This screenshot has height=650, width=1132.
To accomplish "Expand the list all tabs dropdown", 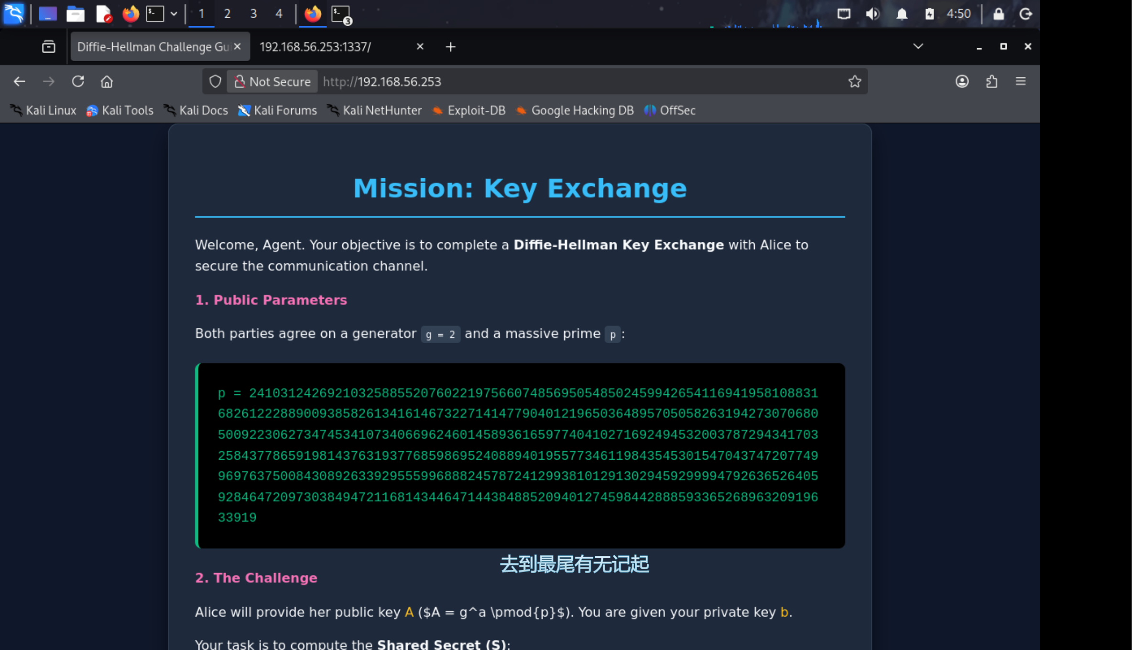I will (918, 46).
